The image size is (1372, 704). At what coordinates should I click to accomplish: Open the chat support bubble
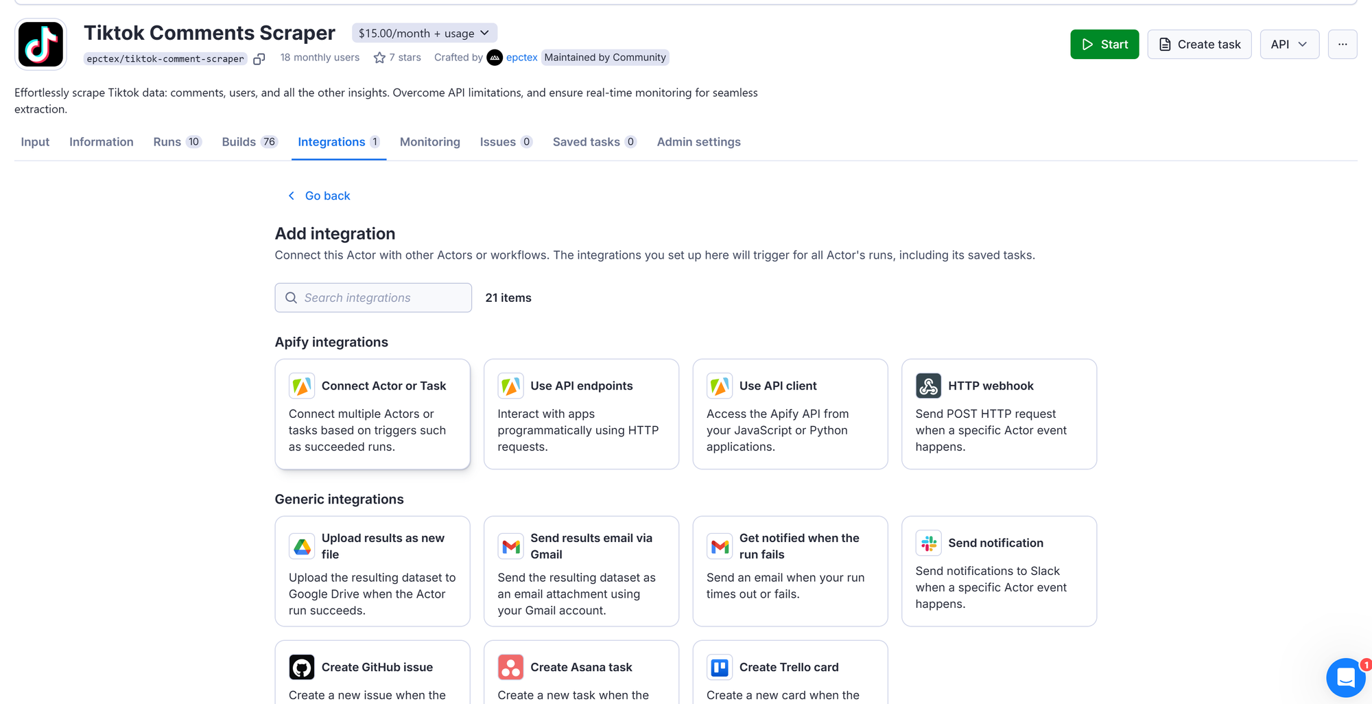point(1345,677)
